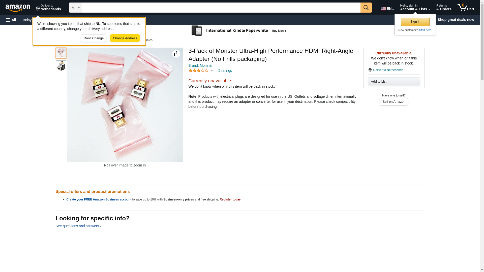Click Shop great deals now
The width and height of the screenshot is (484, 272).
tap(456, 20)
